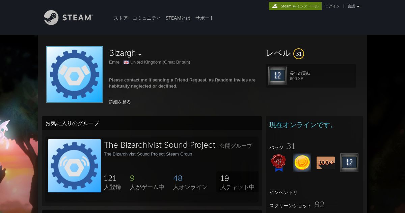This screenshot has width=405, height=213.
Task: Open the スクリーンショット 92 link
Action: tap(297, 205)
